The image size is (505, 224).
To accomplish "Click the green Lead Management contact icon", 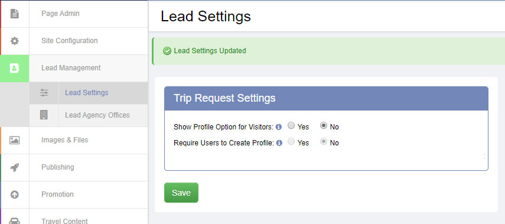I will (x=15, y=68).
